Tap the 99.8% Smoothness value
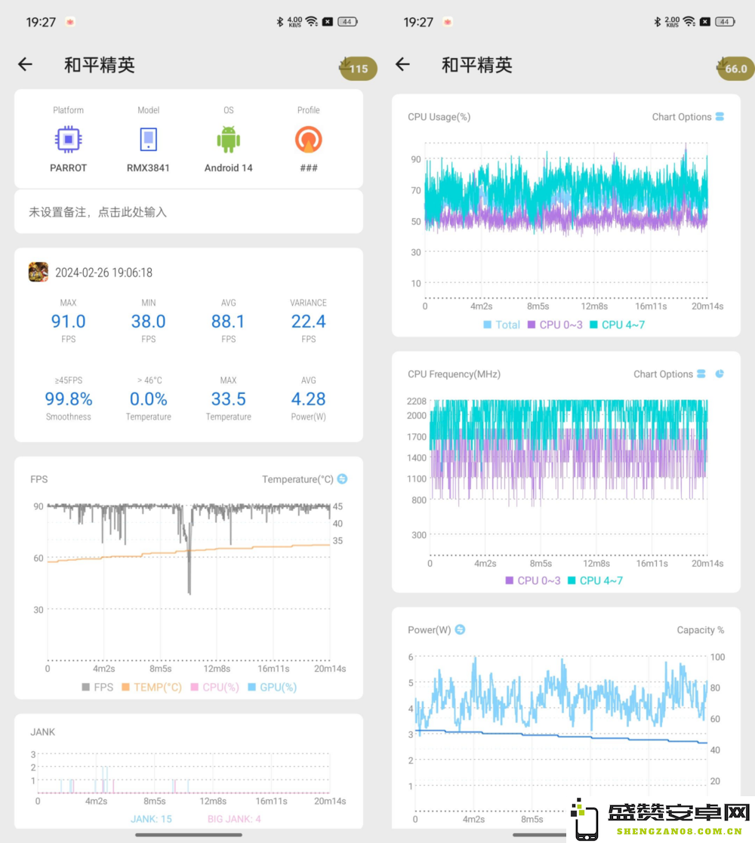The image size is (755, 843). coord(68,399)
